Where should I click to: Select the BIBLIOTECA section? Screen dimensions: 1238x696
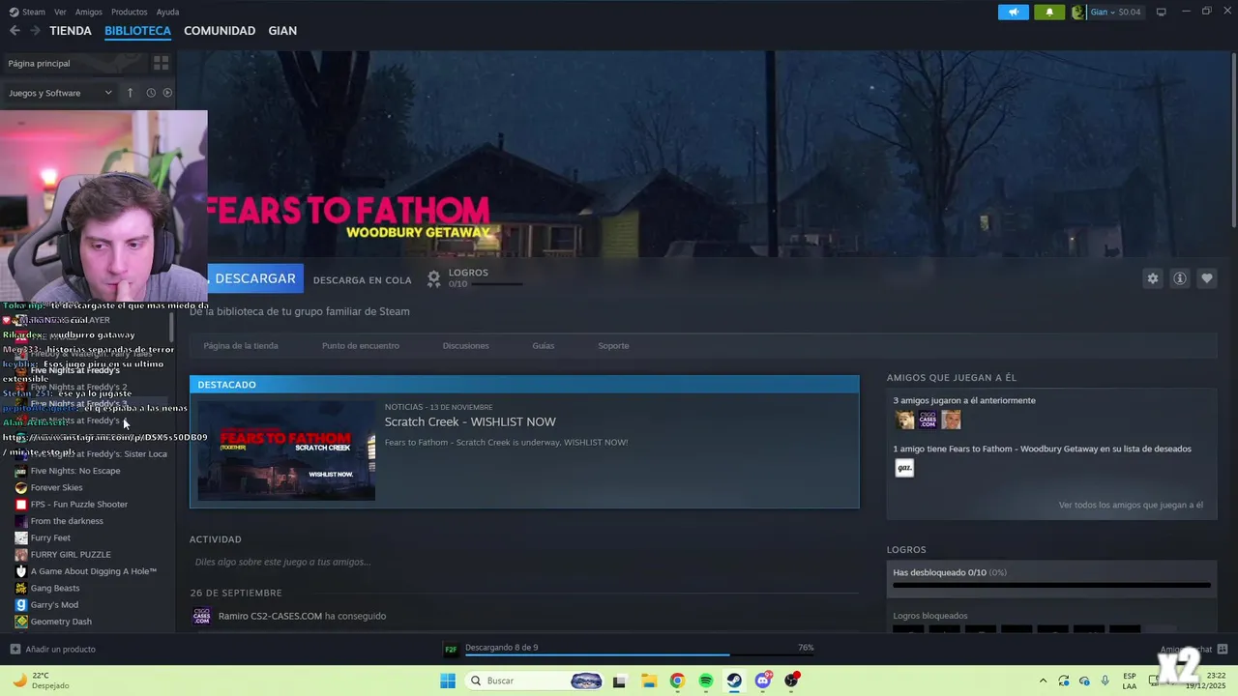pyautogui.click(x=137, y=31)
